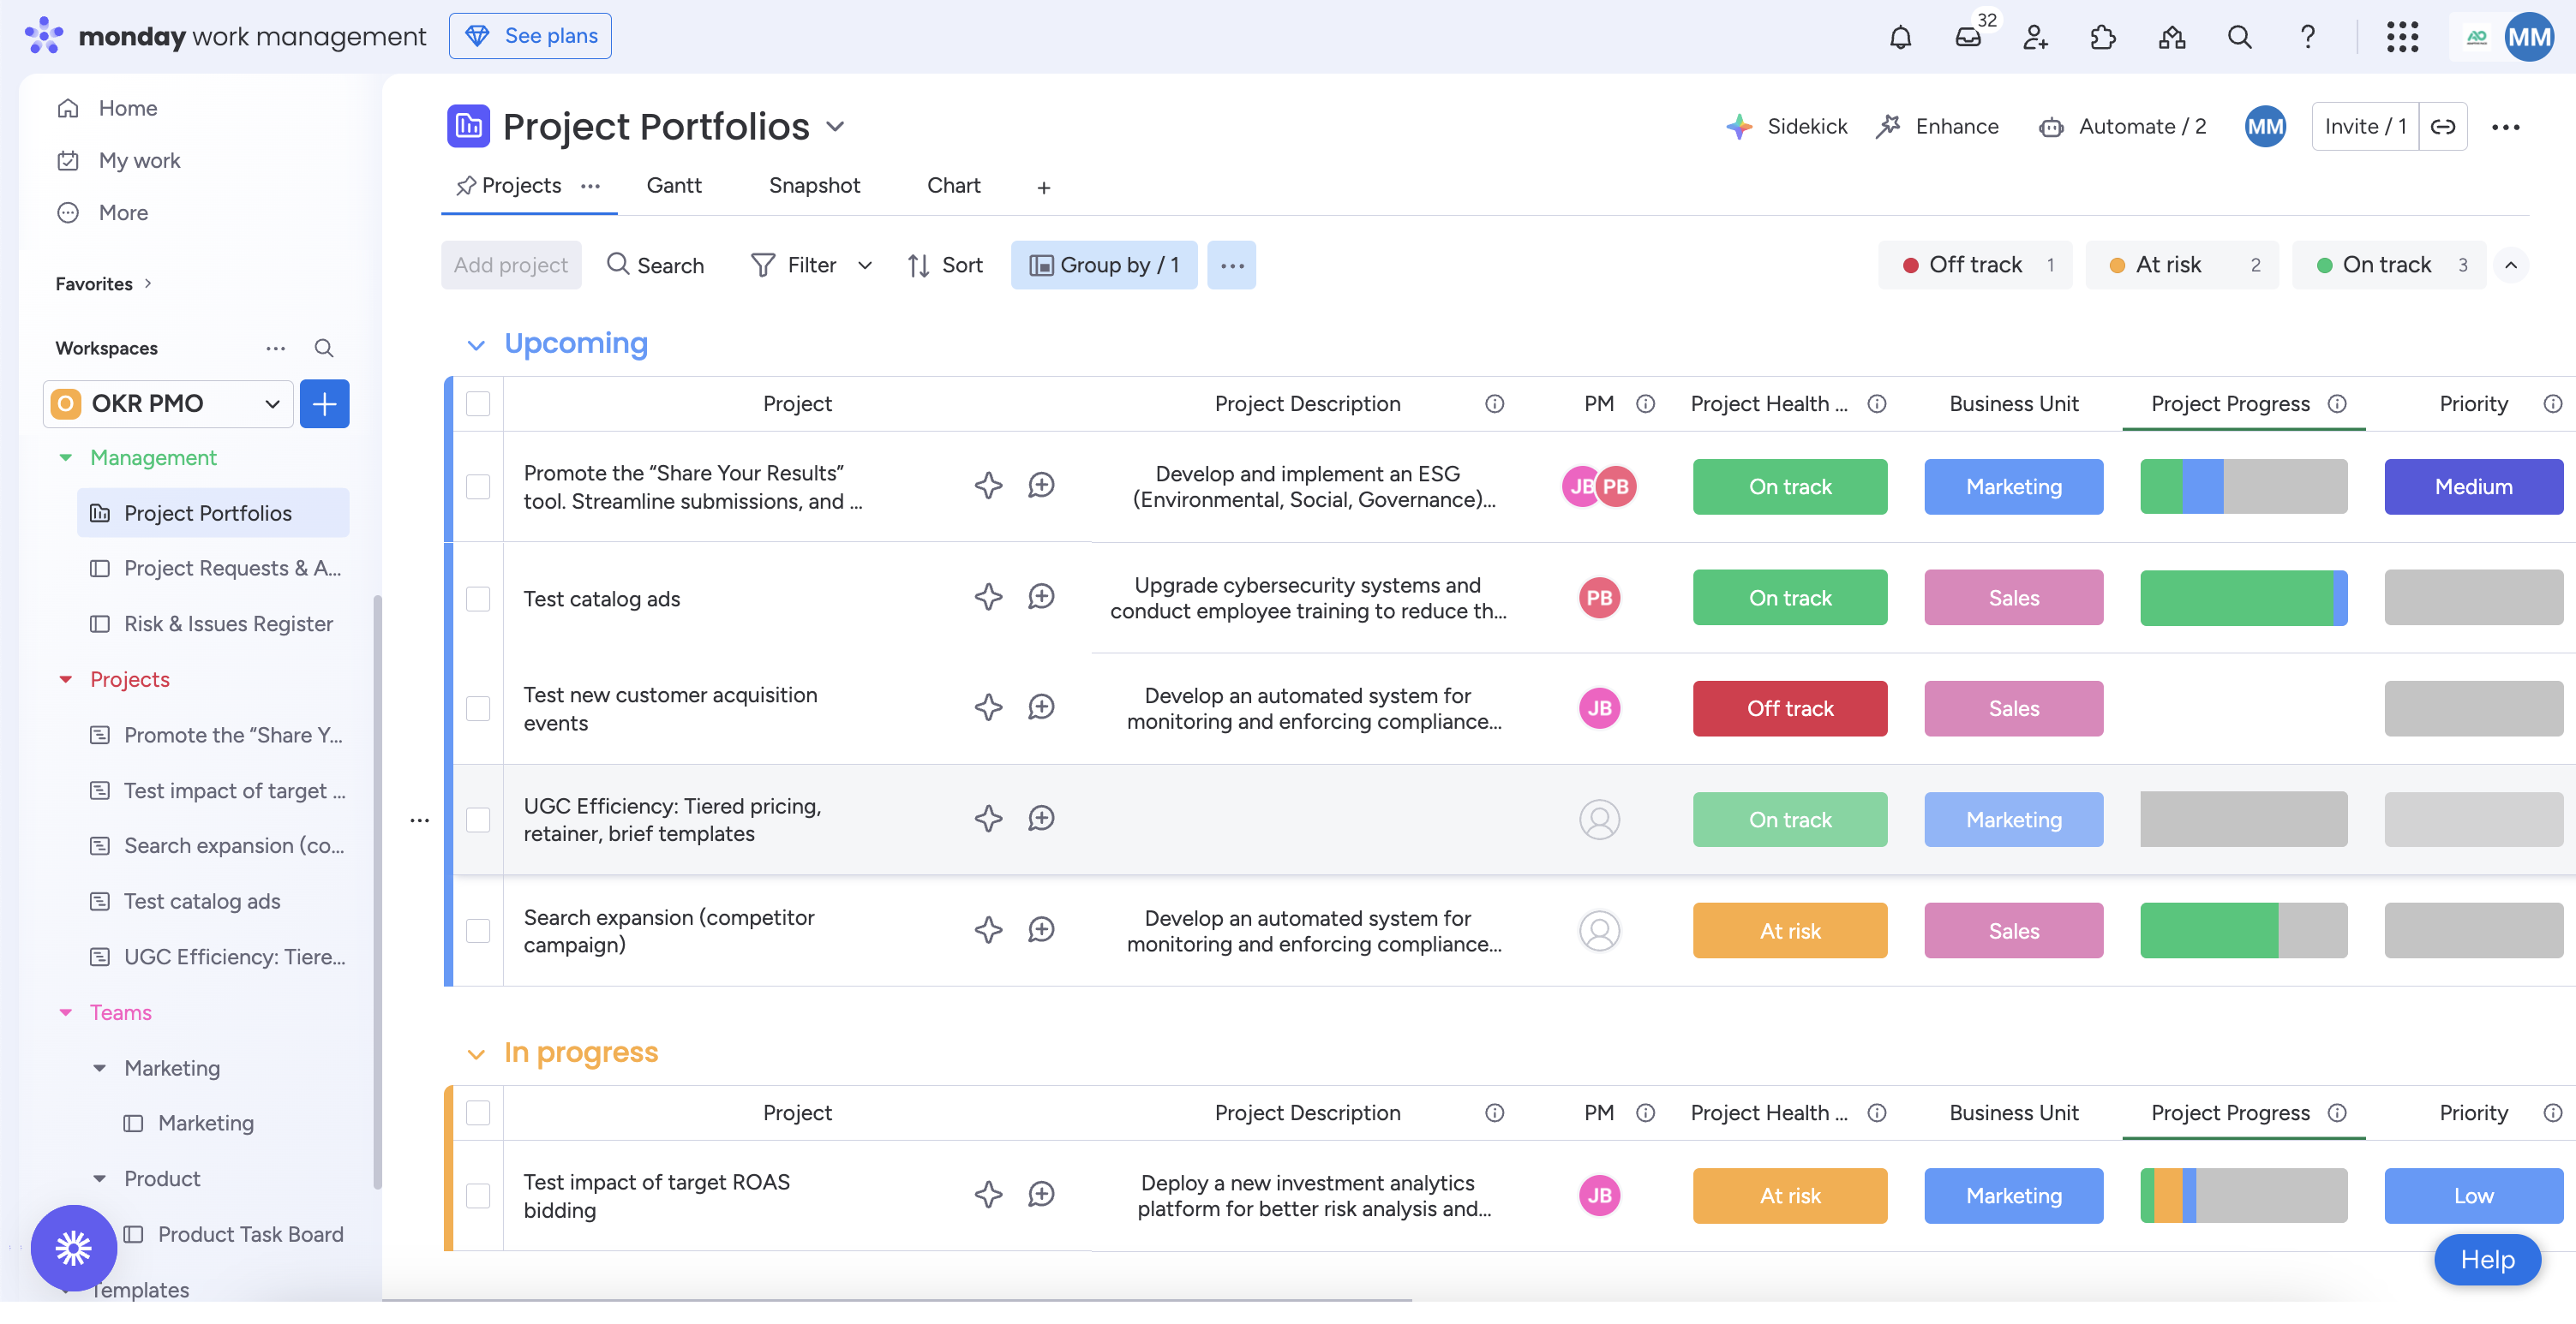Click the purple floating sunburst button
Screen dimensions: 2576x1324
(73, 1248)
